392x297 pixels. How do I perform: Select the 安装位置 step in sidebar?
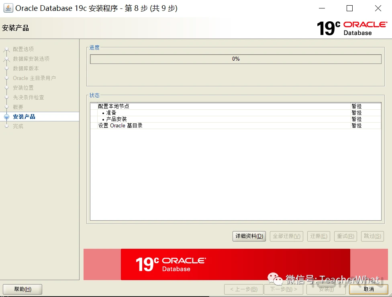(23, 88)
